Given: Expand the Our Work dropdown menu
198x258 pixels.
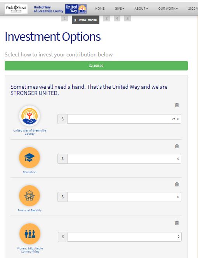Looking at the screenshot, I should tap(168, 9).
